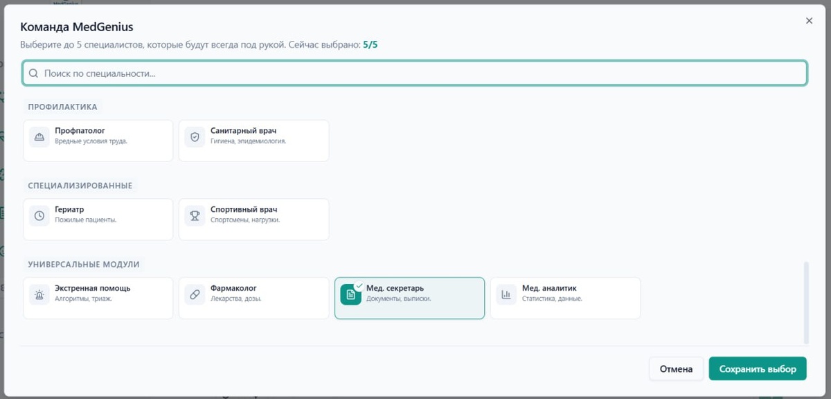
Task: Click the Мед. аналитик bar chart icon
Action: point(506,295)
